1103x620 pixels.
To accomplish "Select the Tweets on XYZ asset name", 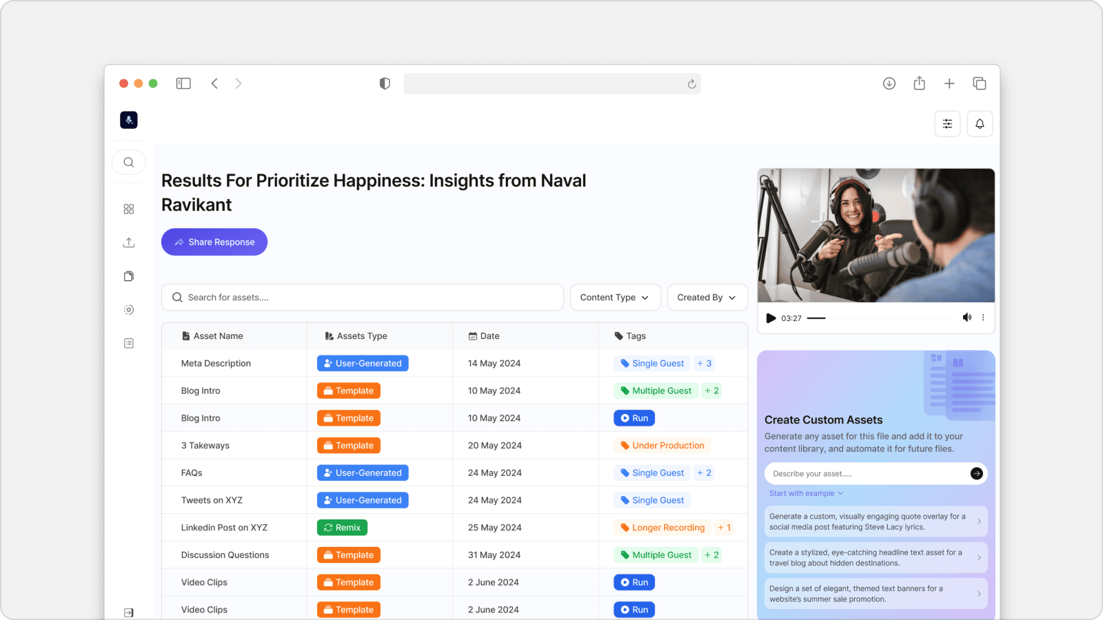I will pos(212,500).
